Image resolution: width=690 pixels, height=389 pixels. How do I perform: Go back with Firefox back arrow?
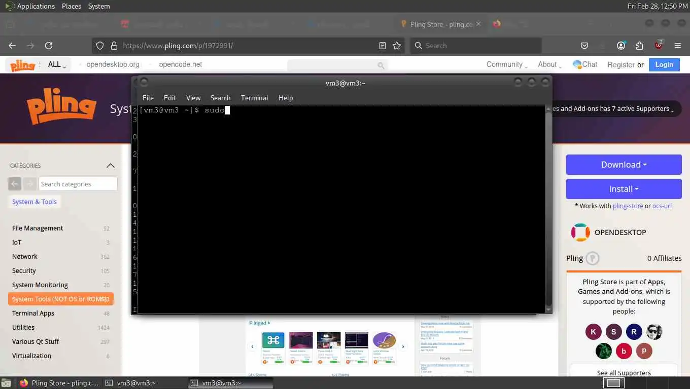click(x=12, y=46)
